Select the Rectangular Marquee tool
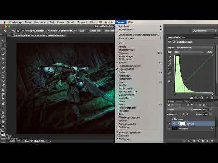This screenshot has width=218, height=163. point(3,45)
